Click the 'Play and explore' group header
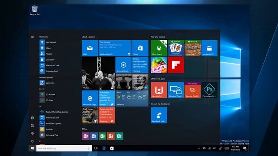Screen dimensions: 278x156 pos(158,37)
